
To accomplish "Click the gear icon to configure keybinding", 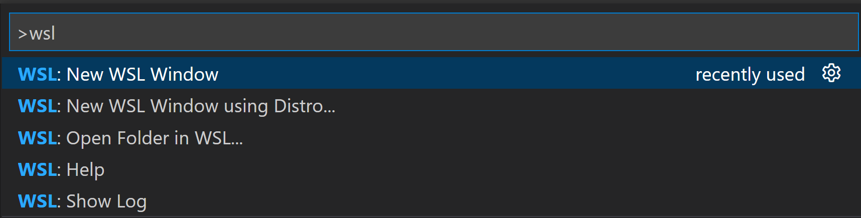I will click(x=831, y=73).
